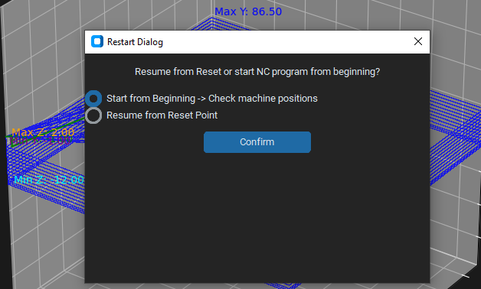Click the 'Max Y: 86.50' label
This screenshot has height=289, width=481.
(x=248, y=11)
